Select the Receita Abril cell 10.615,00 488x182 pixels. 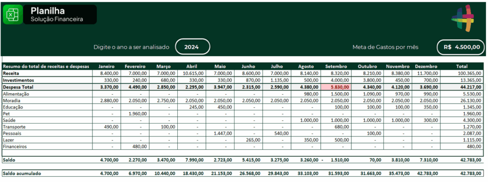pos(192,73)
